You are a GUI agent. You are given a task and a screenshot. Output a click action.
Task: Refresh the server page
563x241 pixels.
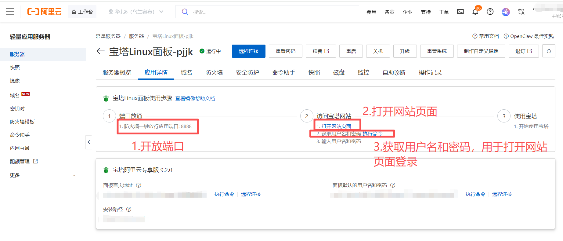(549, 51)
